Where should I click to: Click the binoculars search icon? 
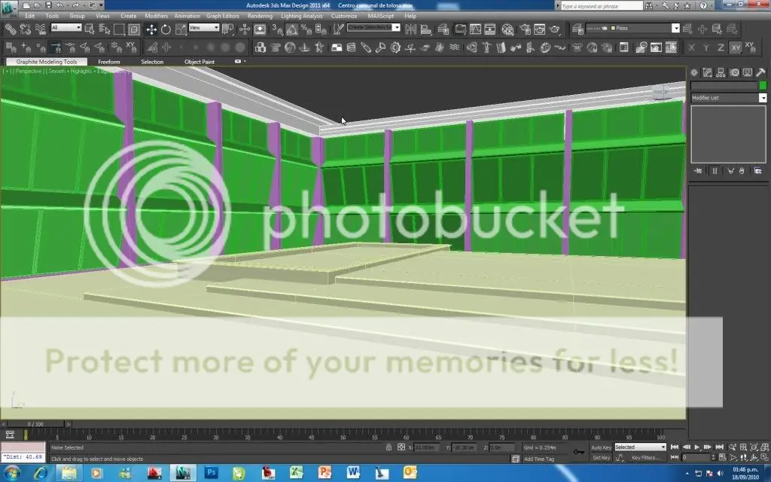pyautogui.click(x=650, y=5)
